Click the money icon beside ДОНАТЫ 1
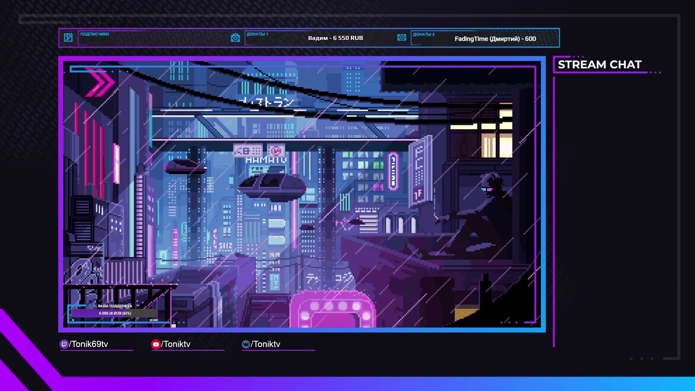Viewport: 695px width, 391px height. point(235,37)
